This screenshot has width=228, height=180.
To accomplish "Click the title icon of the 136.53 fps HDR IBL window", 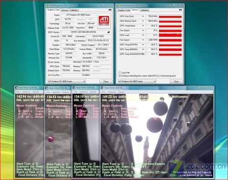I will (x=47, y=88).
